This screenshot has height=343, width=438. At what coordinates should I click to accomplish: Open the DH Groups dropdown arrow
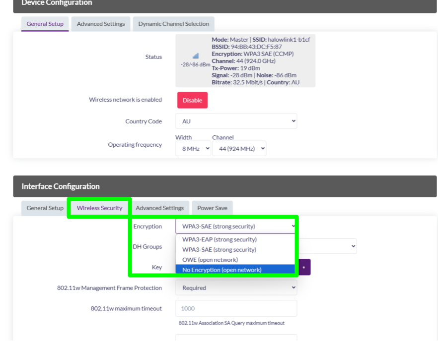click(x=353, y=246)
